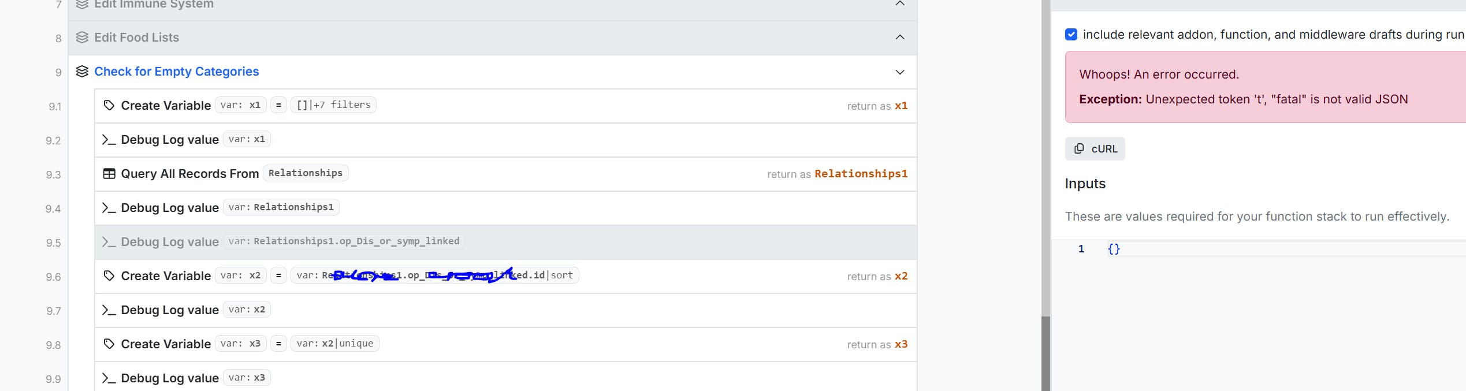This screenshot has height=391, width=1466.
Task: Select the Debug Log value x2 step
Action: (170, 310)
